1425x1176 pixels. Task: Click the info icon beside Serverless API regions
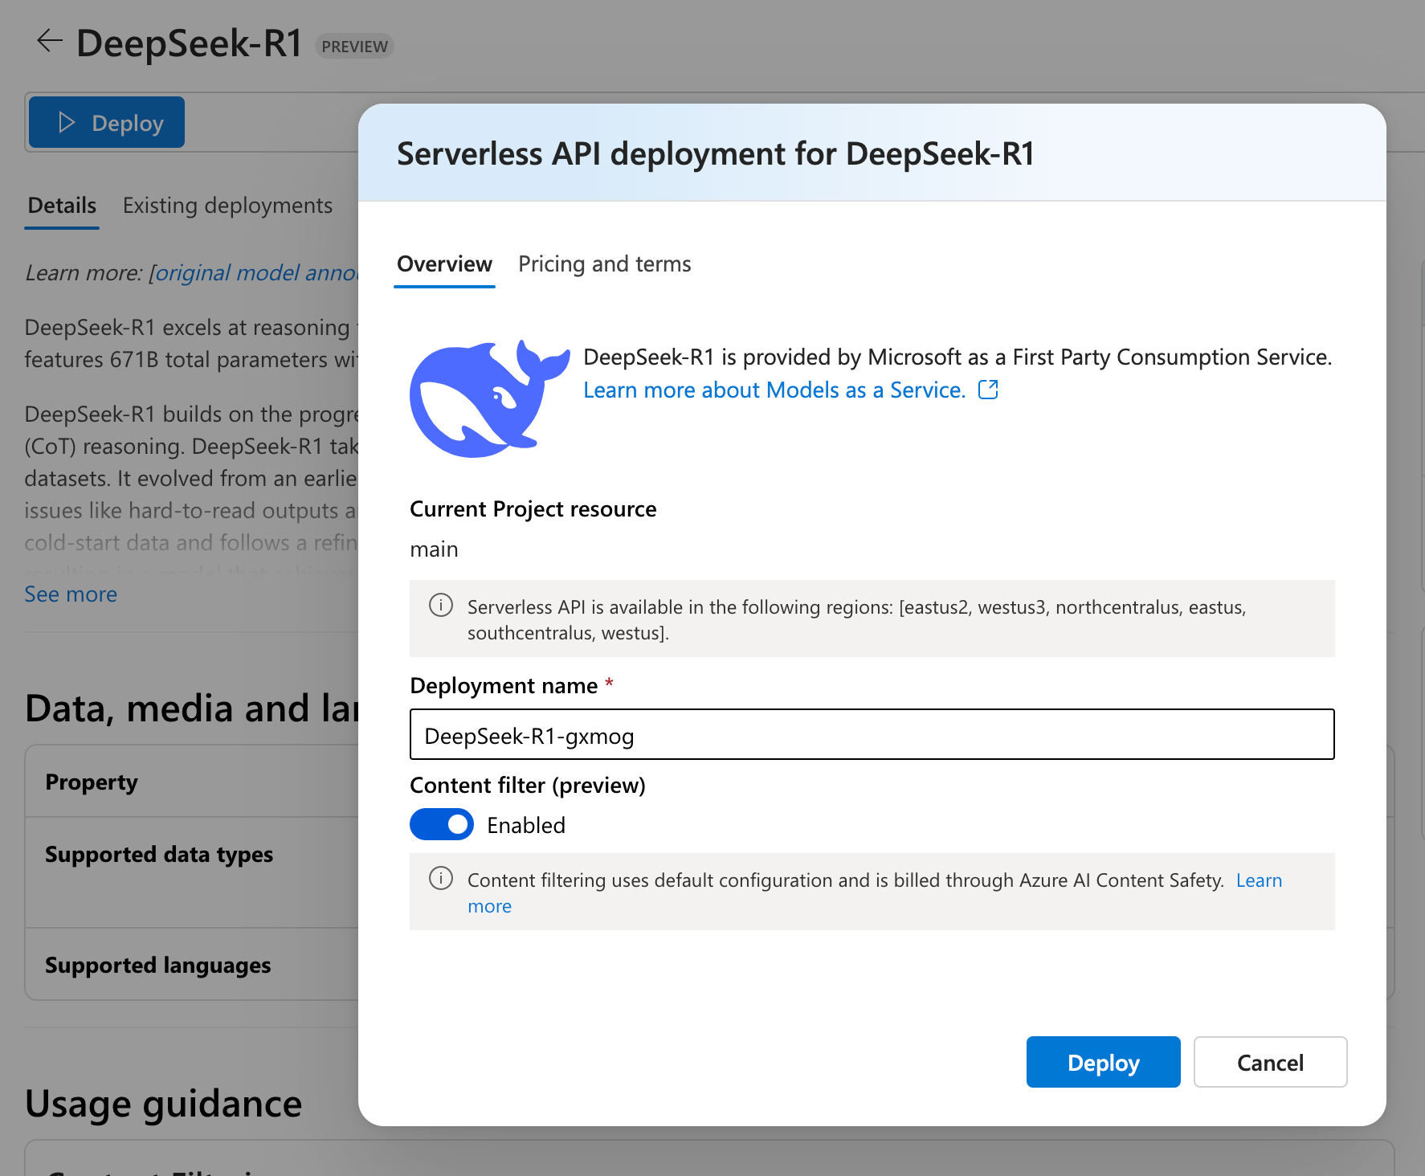click(441, 605)
